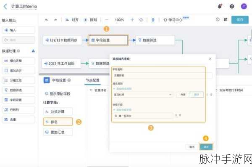Save the flow with 保存 button
The image size is (252, 167).
(x=240, y=20)
